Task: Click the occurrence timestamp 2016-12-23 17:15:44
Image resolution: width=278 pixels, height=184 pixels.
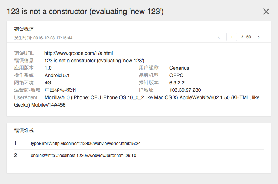Action: pos(53,38)
